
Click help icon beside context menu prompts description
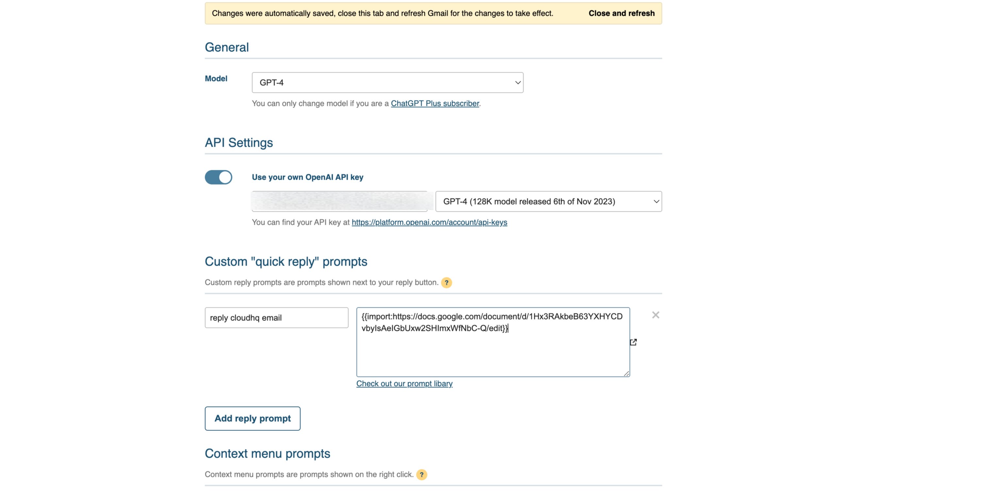click(421, 474)
